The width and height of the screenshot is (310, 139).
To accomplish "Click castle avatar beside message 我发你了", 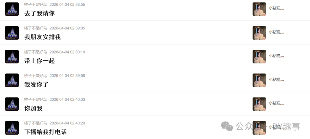I will [12, 80].
